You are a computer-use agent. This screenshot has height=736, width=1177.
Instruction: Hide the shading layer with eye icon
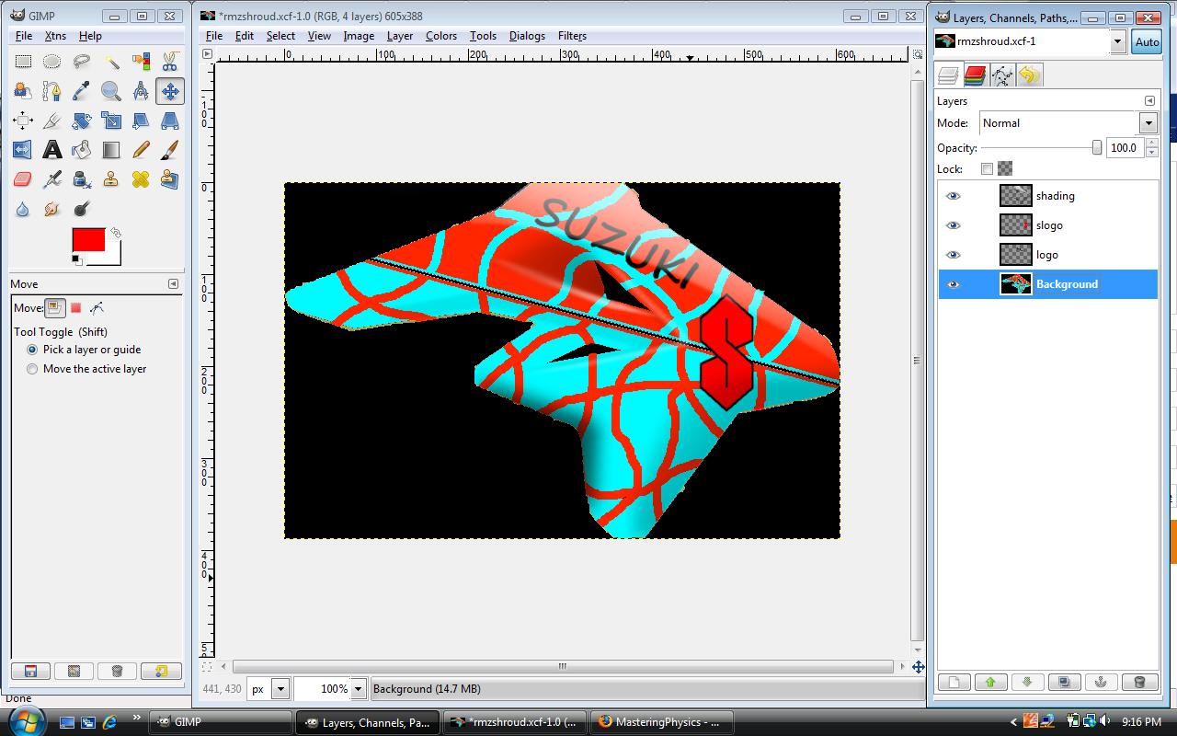(x=954, y=196)
